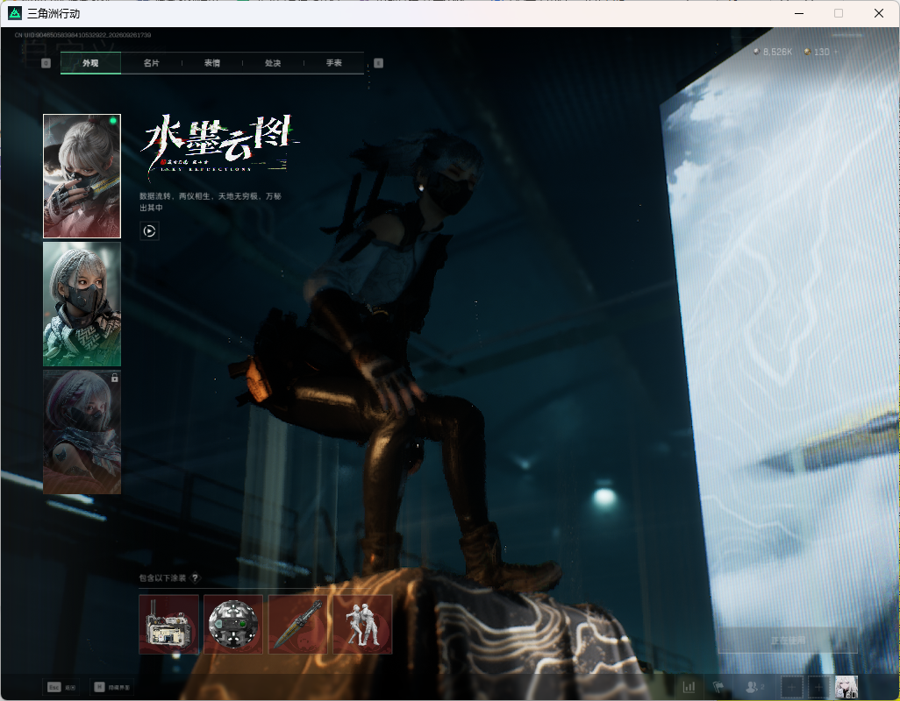Open the player avatar portrait
Image resolution: width=900 pixels, height=701 pixels.
(x=846, y=687)
